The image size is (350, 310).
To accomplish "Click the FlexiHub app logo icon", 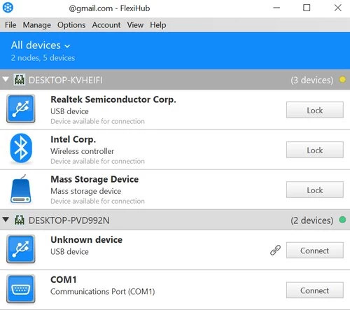I will 8,8.
